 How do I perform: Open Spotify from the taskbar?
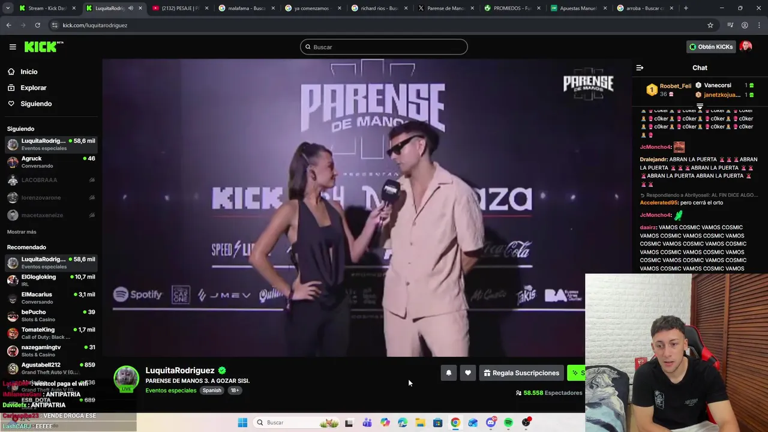pos(508,422)
